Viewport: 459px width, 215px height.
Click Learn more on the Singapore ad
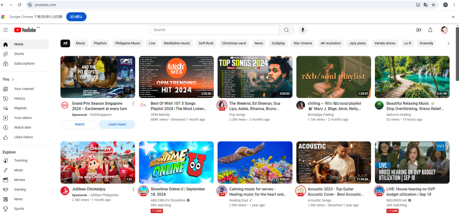tap(117, 124)
